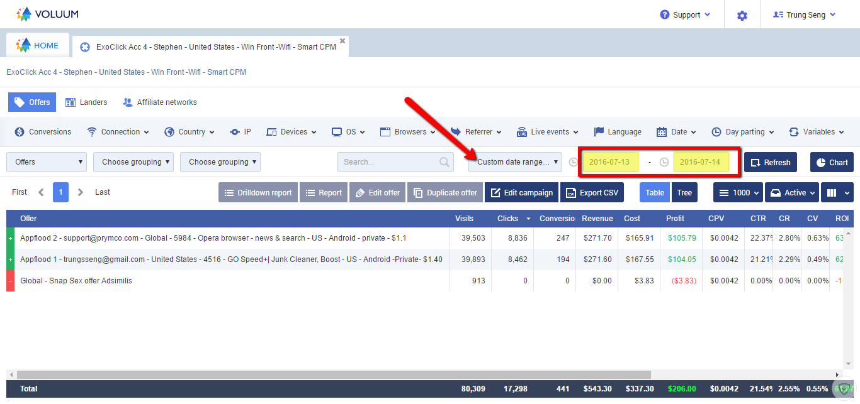Viewport: 860px width, 404px height.
Task: Open the Browsers menu
Action: [x=408, y=132]
